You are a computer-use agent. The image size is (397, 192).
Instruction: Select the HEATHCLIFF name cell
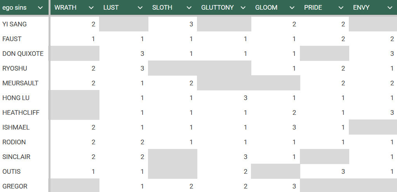pos(24,112)
